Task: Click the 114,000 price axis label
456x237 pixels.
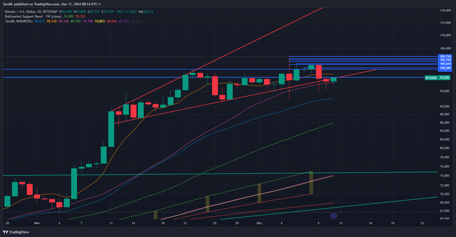Action: [x=445, y=23]
